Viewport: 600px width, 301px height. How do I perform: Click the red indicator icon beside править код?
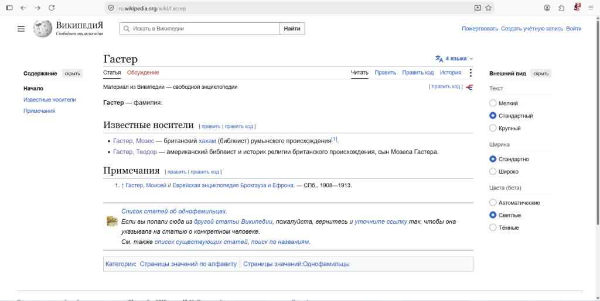pyautogui.click(x=469, y=87)
